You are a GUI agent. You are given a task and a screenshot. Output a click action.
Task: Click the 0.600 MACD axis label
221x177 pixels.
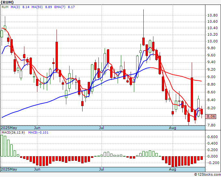click(x=213, y=137)
